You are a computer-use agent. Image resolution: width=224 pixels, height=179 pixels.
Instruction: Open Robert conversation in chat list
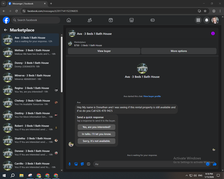click(30, 128)
